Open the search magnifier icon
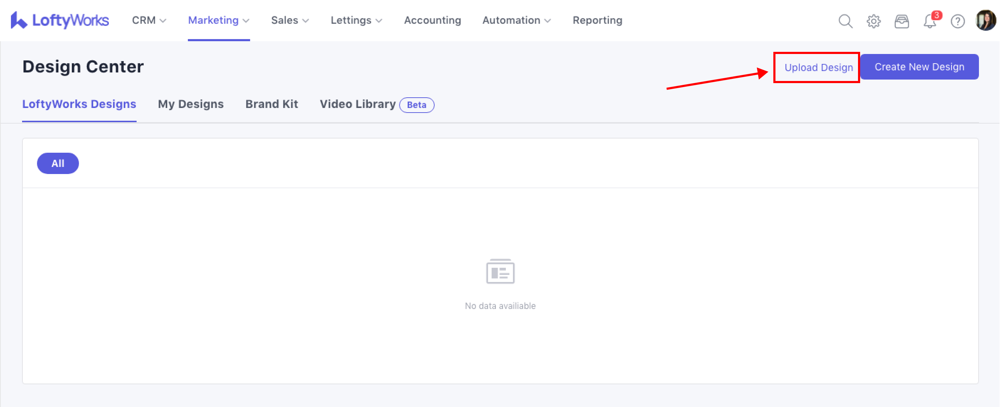1001x407 pixels. [x=845, y=21]
